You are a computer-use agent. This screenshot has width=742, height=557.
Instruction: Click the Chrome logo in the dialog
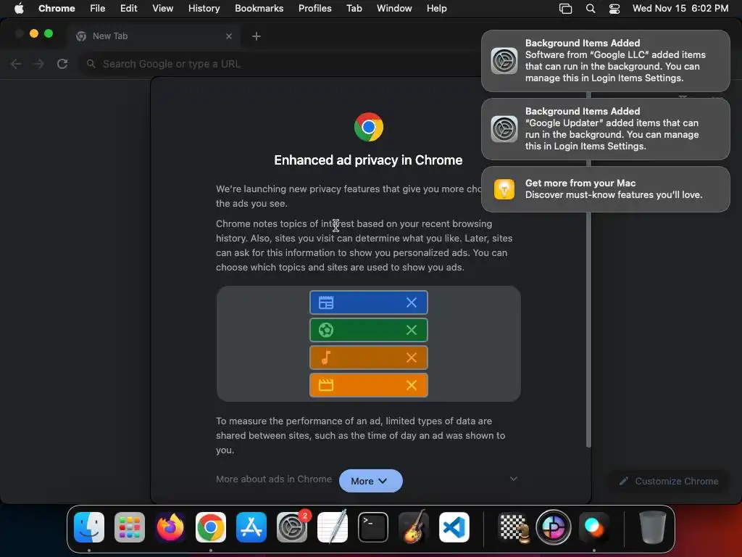[369, 127]
